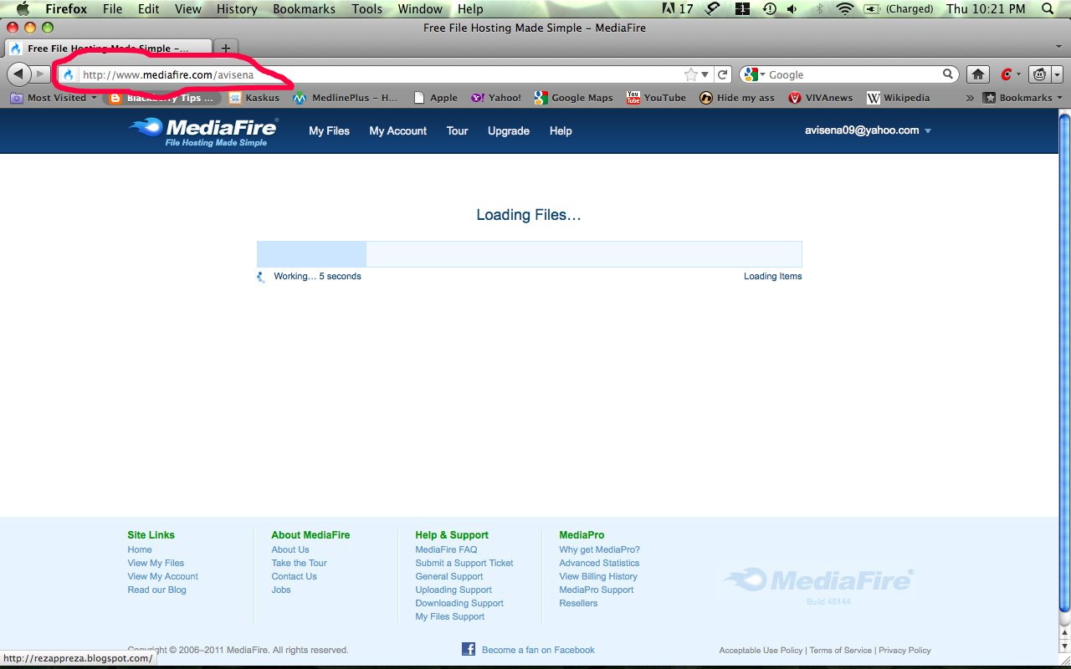Go to My Files in header
This screenshot has height=669, width=1071.
(x=329, y=130)
